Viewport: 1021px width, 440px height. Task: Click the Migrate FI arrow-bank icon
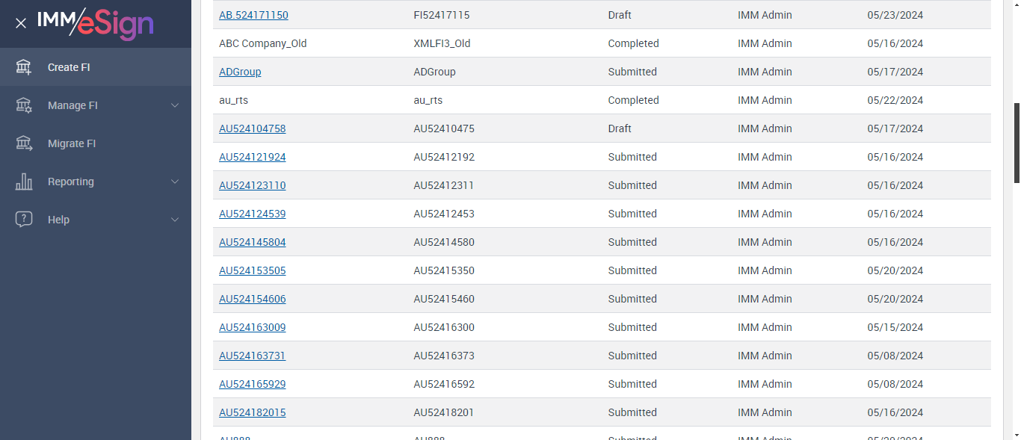click(x=24, y=143)
